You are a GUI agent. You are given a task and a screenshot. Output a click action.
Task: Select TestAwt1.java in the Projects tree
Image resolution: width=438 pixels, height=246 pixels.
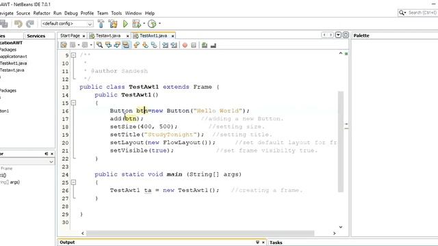tap(14, 64)
